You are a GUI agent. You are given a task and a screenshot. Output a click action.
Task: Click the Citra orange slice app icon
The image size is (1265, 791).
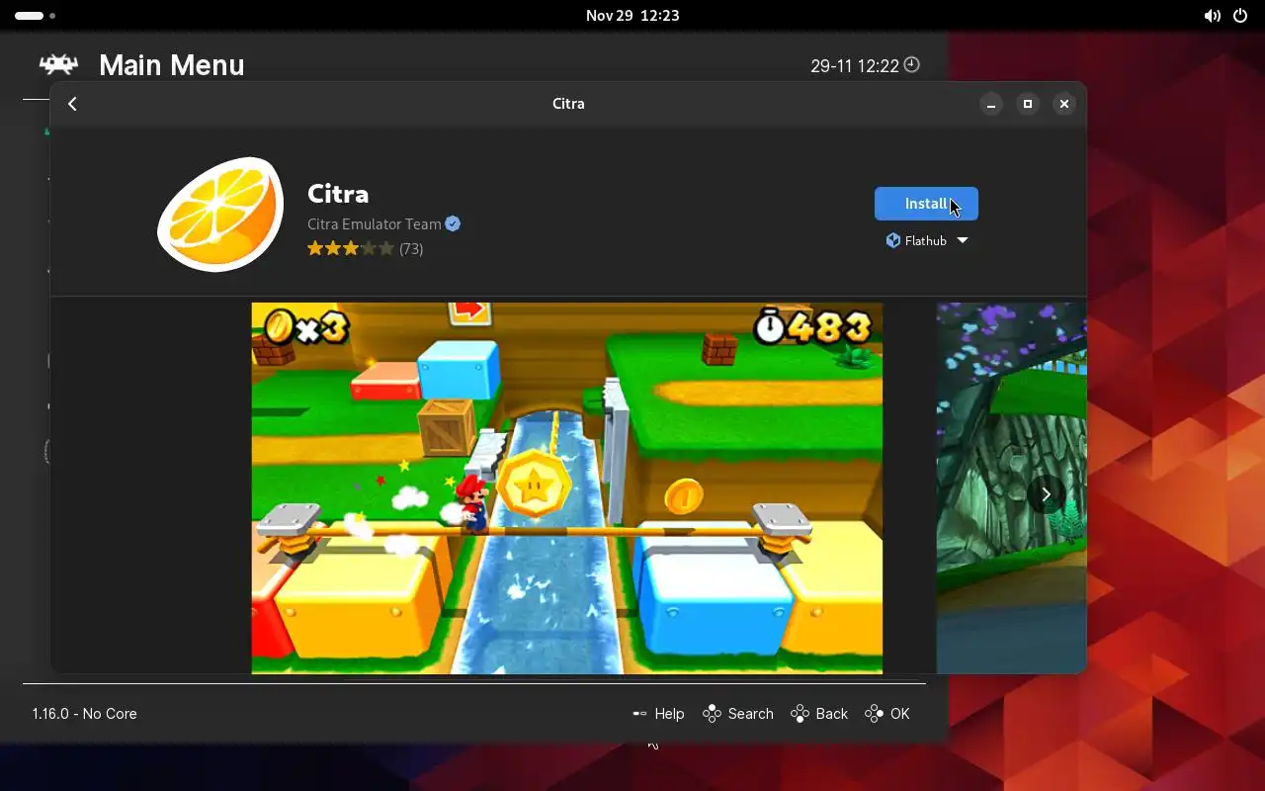pyautogui.click(x=220, y=214)
